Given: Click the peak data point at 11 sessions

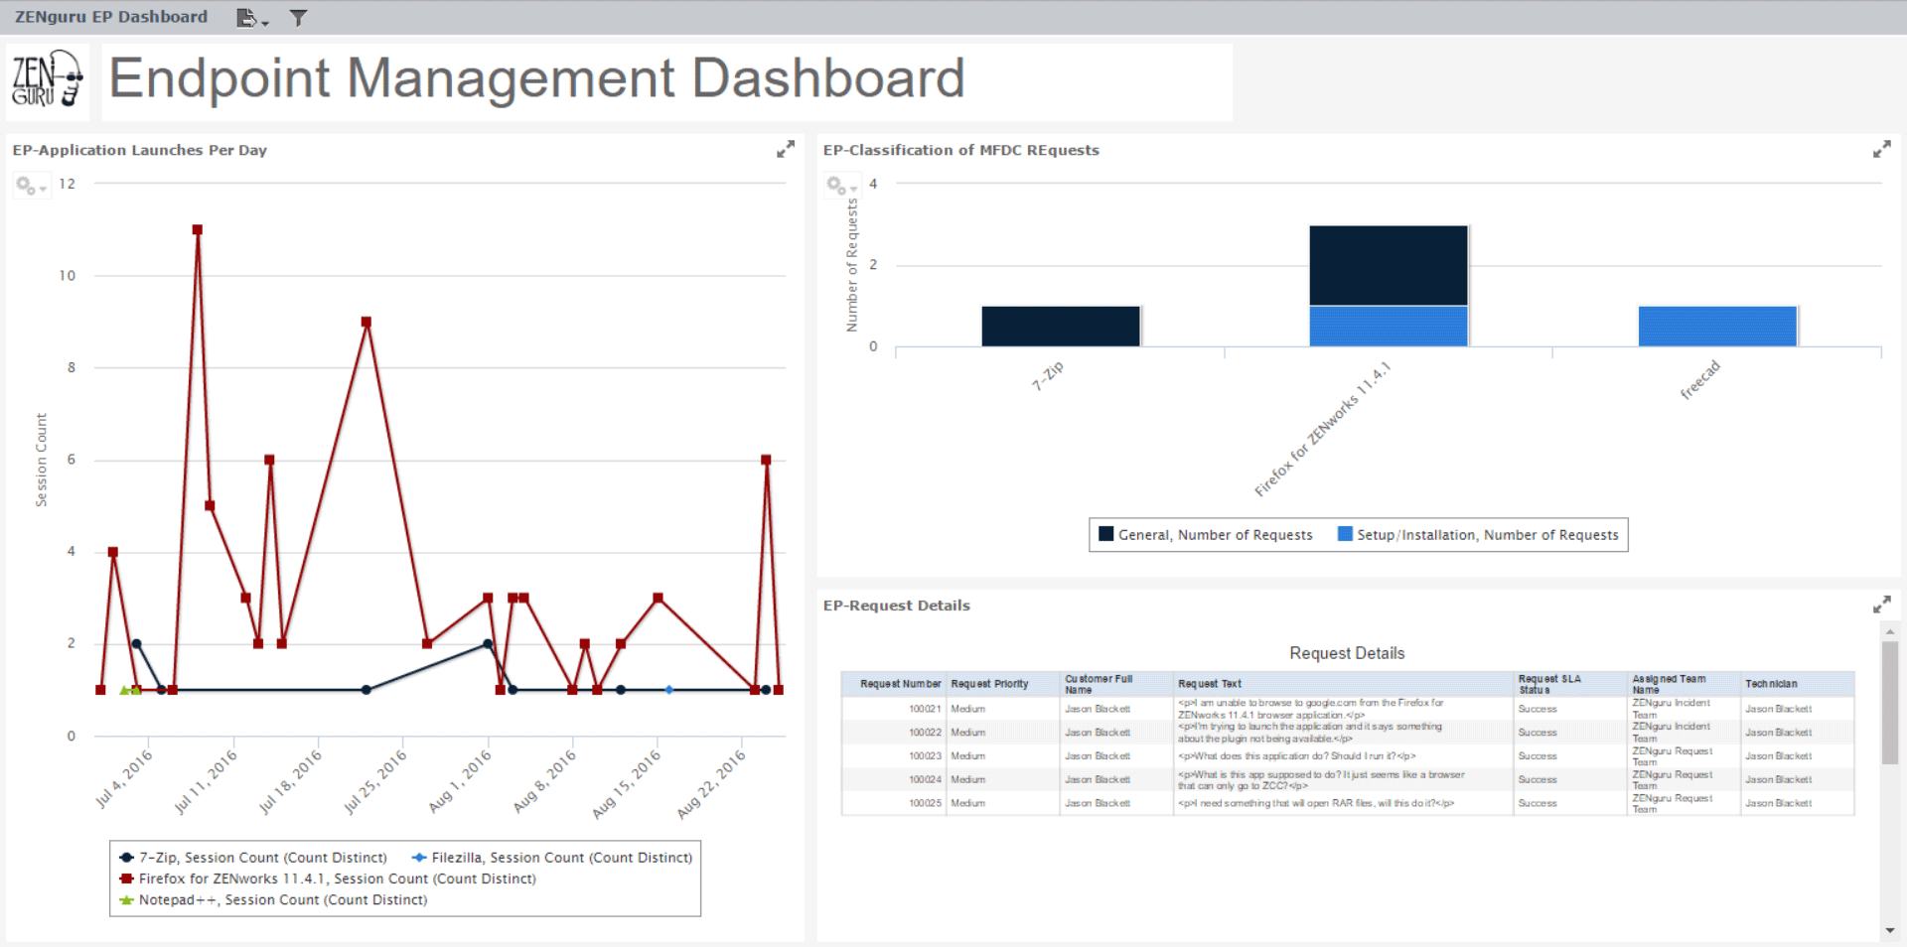Looking at the screenshot, I should (x=198, y=229).
